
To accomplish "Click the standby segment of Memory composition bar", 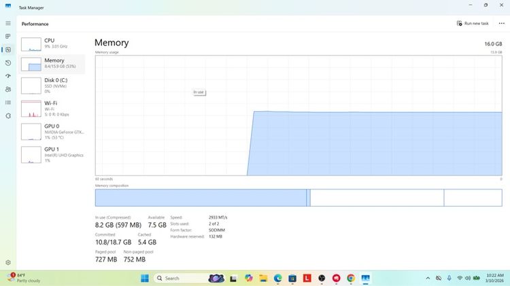I will click(x=377, y=198).
